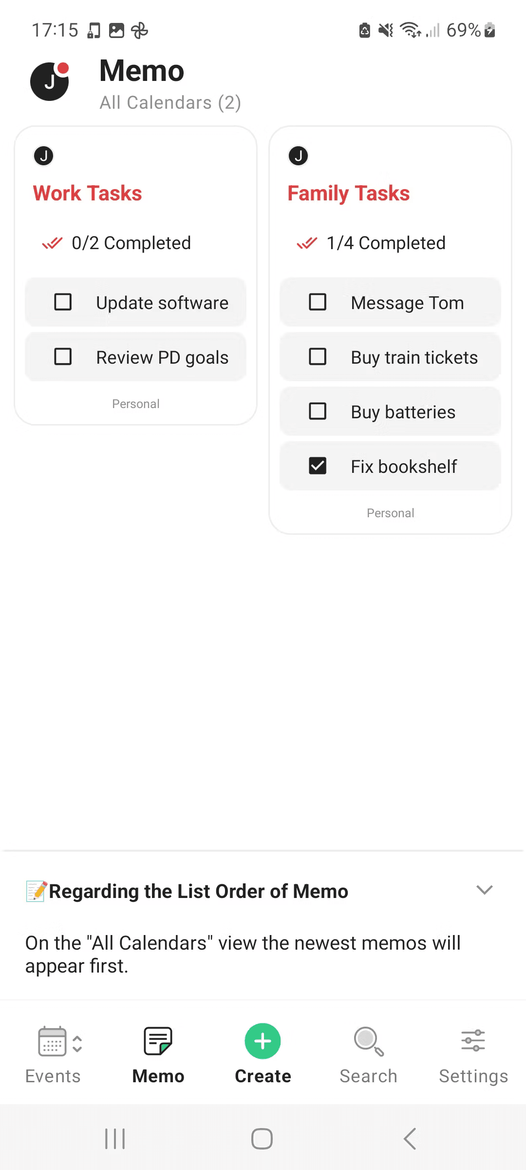The width and height of the screenshot is (526, 1170).
Task: Tap the Buy batteries task row
Action: [x=403, y=412]
